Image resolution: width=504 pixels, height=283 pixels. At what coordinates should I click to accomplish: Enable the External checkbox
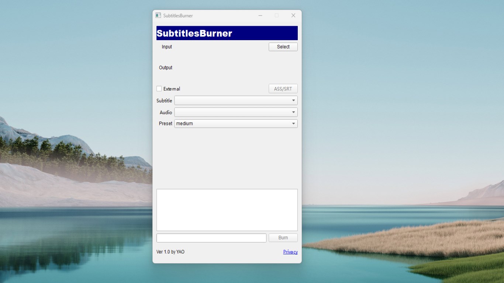[x=159, y=89]
